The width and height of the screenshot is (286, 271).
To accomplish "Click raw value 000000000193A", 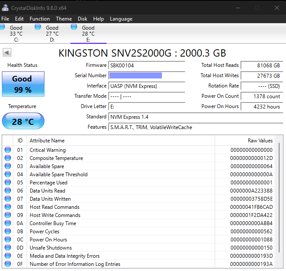I will coord(251,264).
